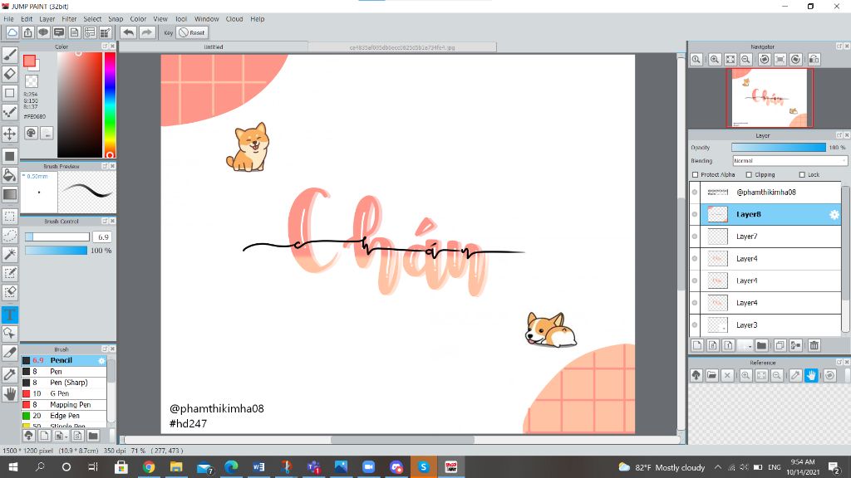This screenshot has width=851, height=478.
Task: Choose the Gradient tool
Action: click(x=10, y=194)
